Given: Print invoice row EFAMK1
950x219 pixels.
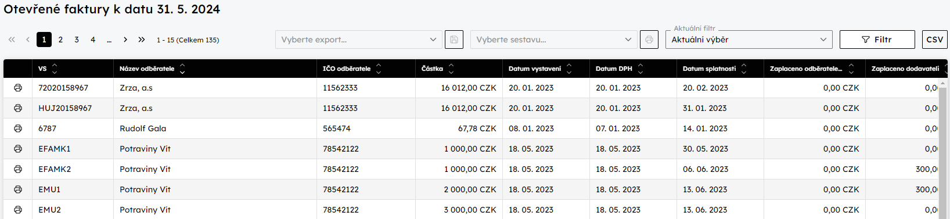Looking at the screenshot, I should pos(18,149).
